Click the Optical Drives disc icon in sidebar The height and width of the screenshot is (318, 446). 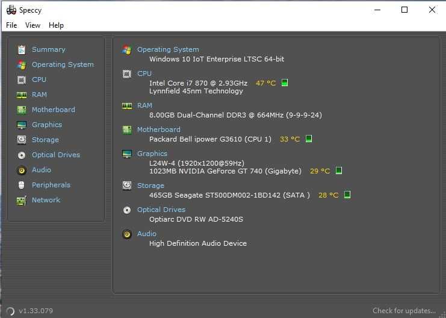[22, 155]
